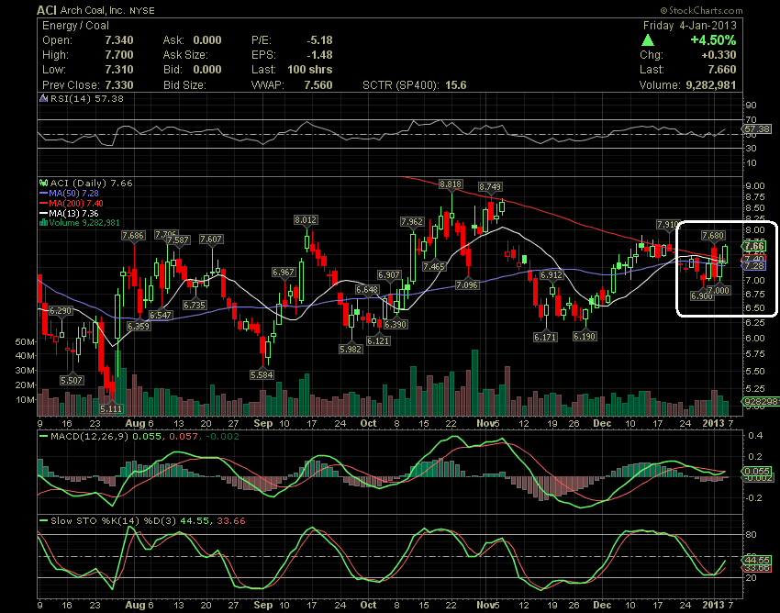The height and width of the screenshot is (613, 780).
Task: Click the 50M volume axis label
Action: (x=26, y=341)
